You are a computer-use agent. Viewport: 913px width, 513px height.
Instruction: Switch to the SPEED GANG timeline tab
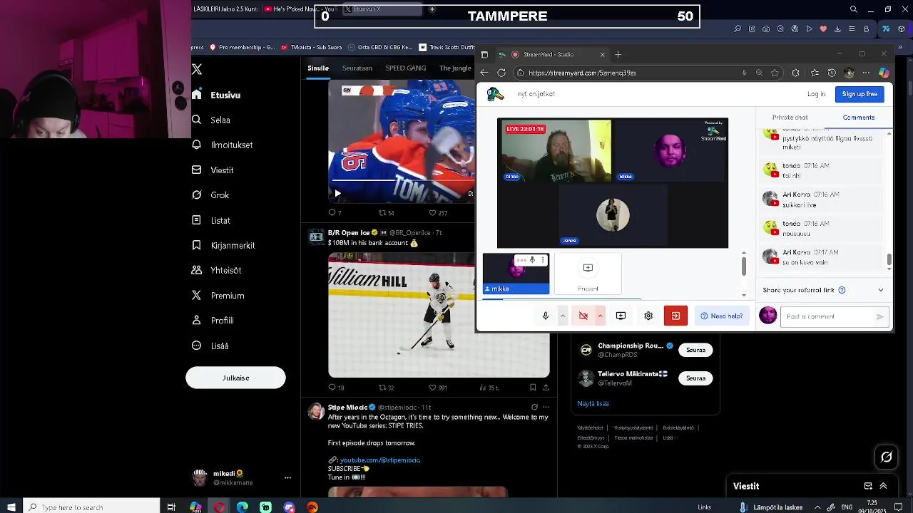[406, 68]
